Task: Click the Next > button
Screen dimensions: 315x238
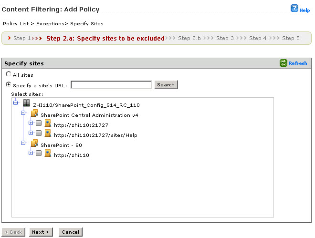Action: click(41, 232)
